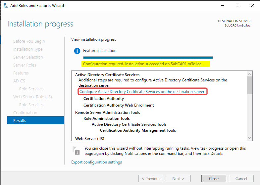Click the Previous button
The height and width of the screenshot is (185, 260).
(x=150, y=179)
